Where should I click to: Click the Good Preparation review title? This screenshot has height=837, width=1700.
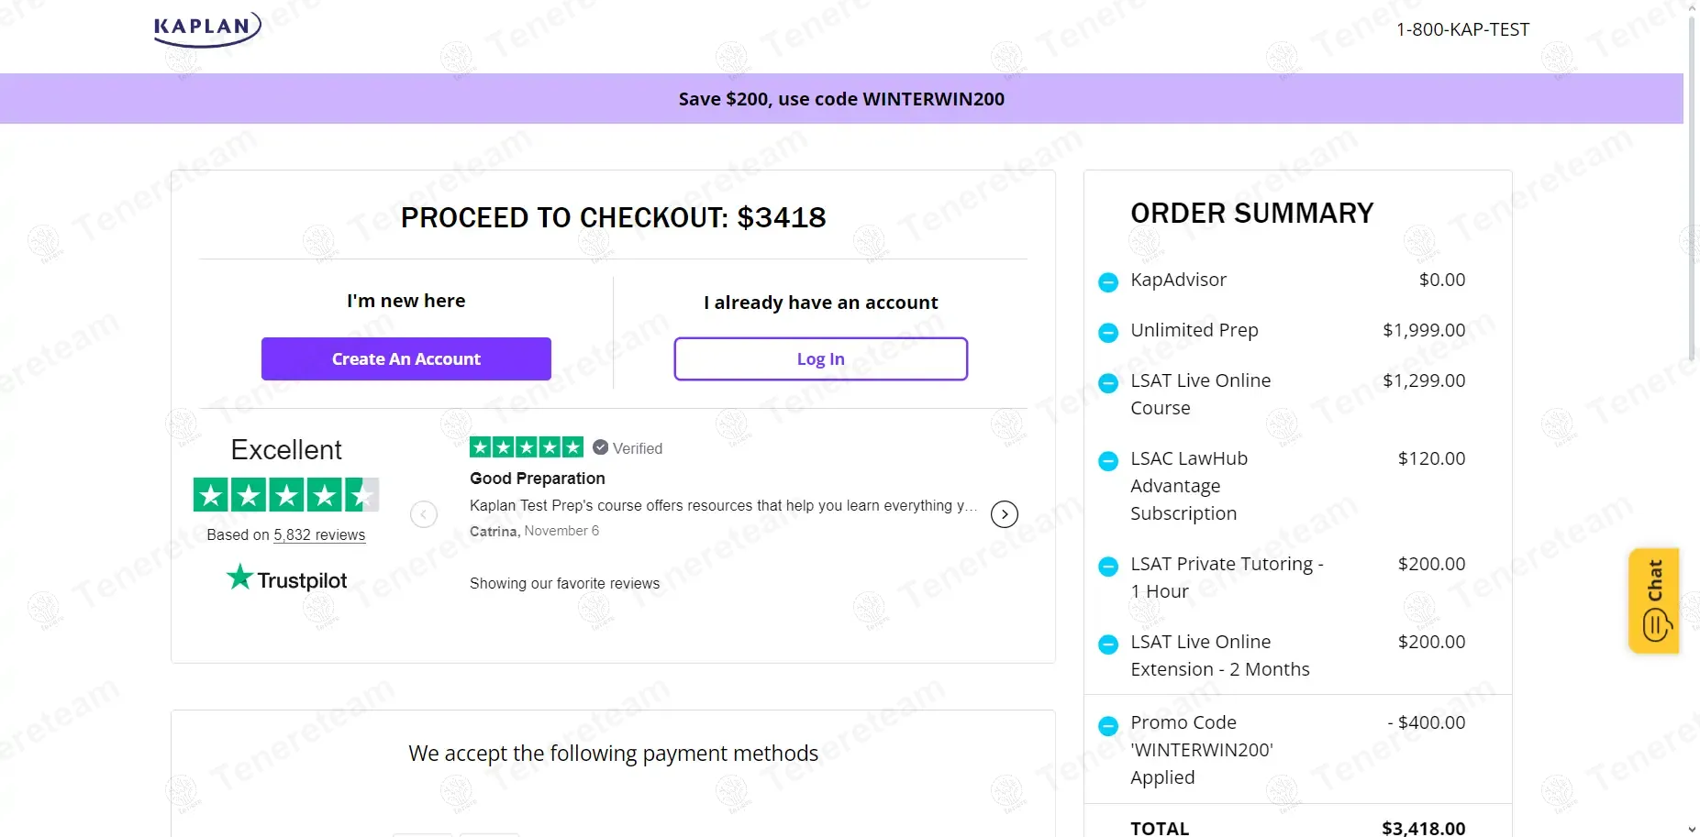[x=538, y=479]
